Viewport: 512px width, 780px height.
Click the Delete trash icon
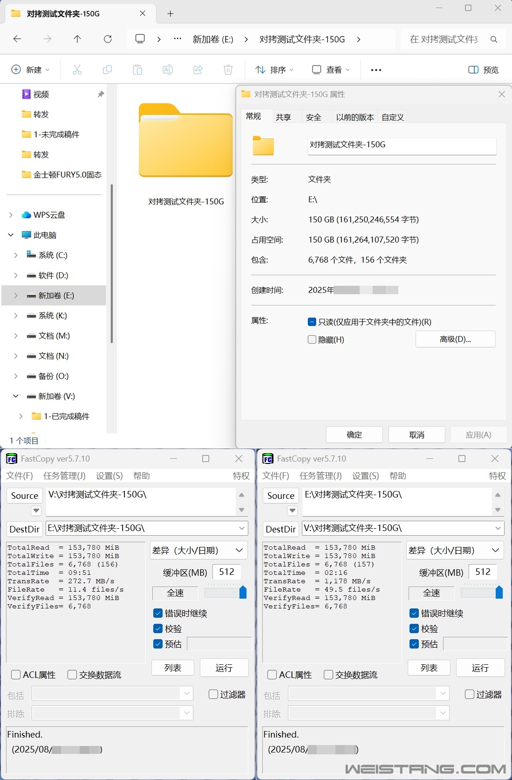[228, 70]
